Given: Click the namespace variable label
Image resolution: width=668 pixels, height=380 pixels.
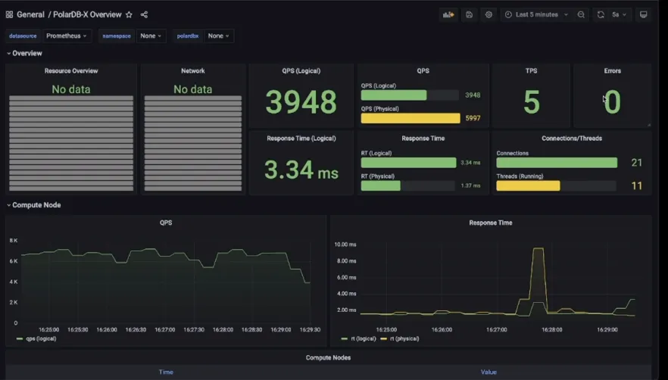Looking at the screenshot, I should pos(117,36).
